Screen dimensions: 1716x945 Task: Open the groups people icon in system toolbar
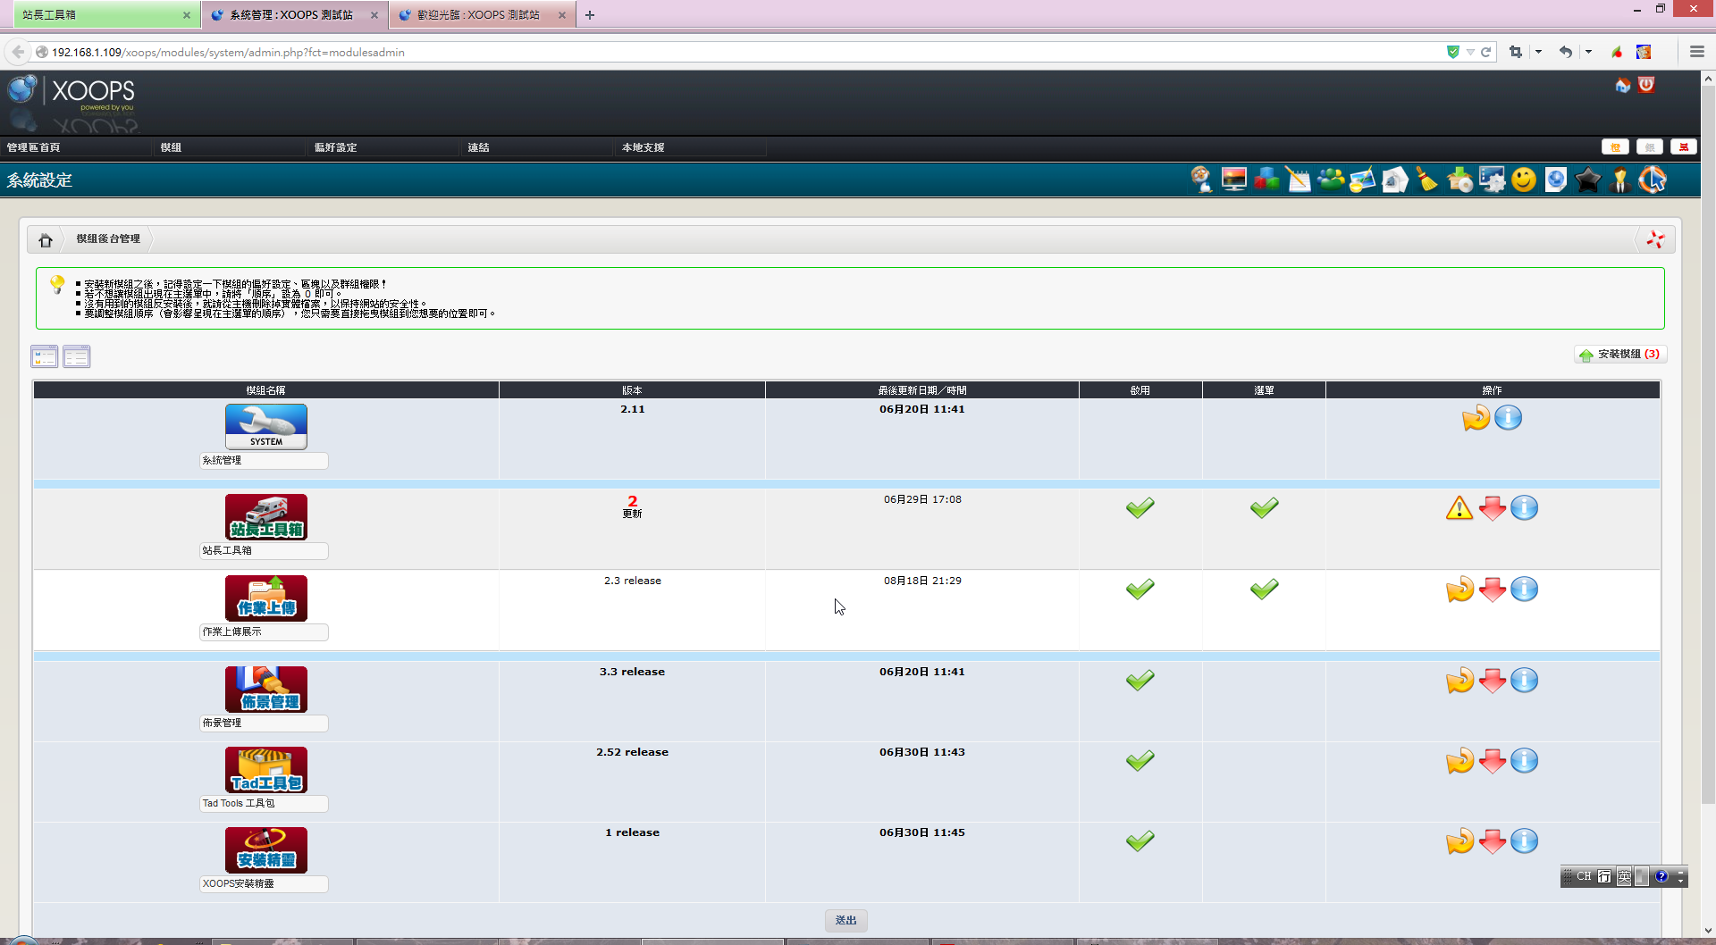1331,180
